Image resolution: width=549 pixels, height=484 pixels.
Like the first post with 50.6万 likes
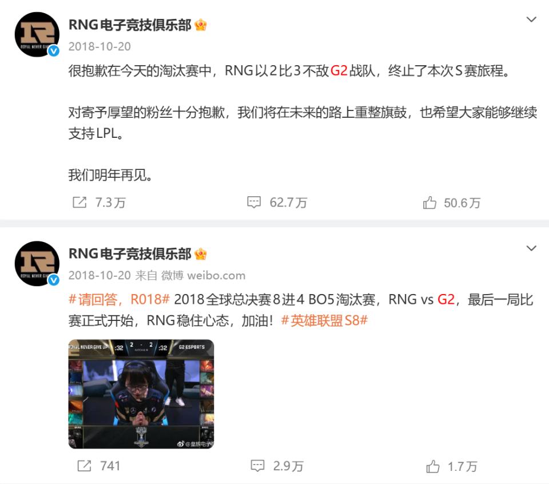click(429, 203)
